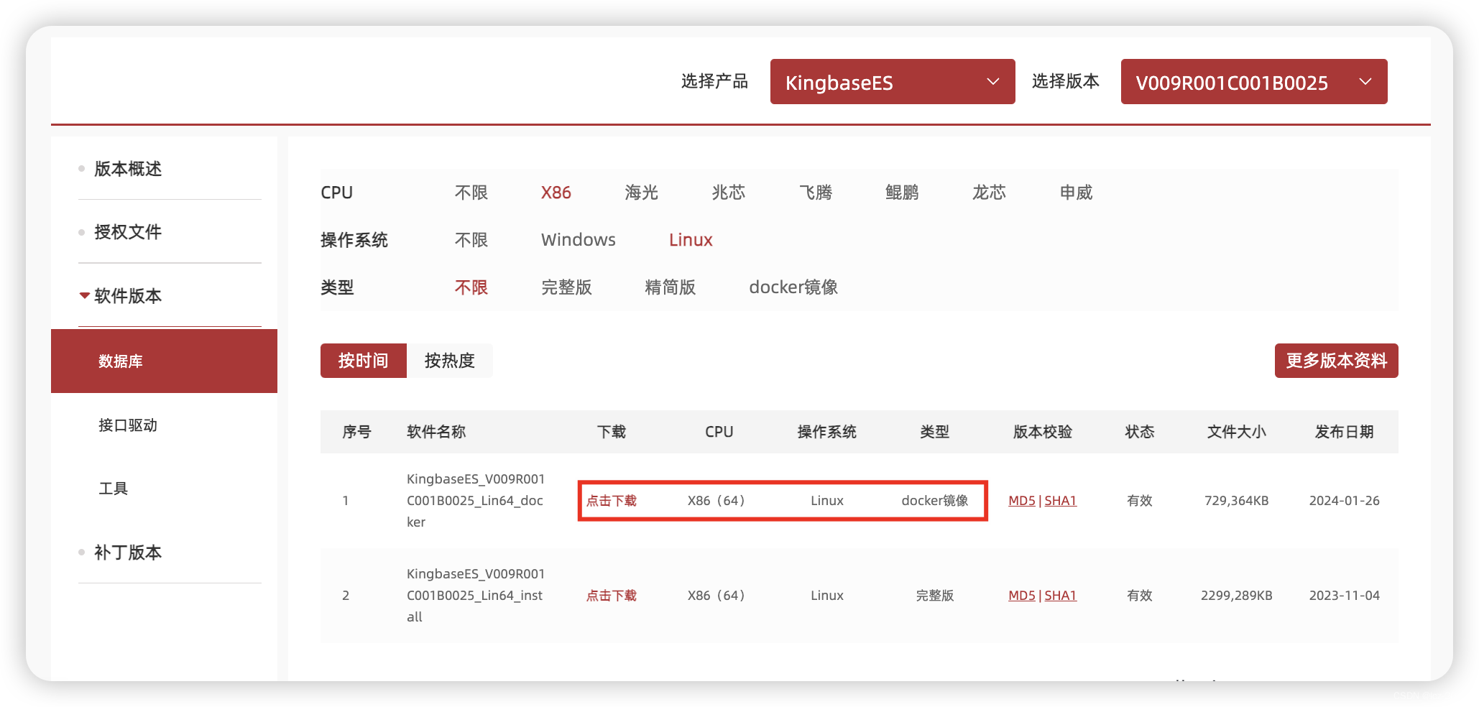The height and width of the screenshot is (707, 1479).
Task: Open 授权文件 in the sidebar
Action: (x=127, y=232)
